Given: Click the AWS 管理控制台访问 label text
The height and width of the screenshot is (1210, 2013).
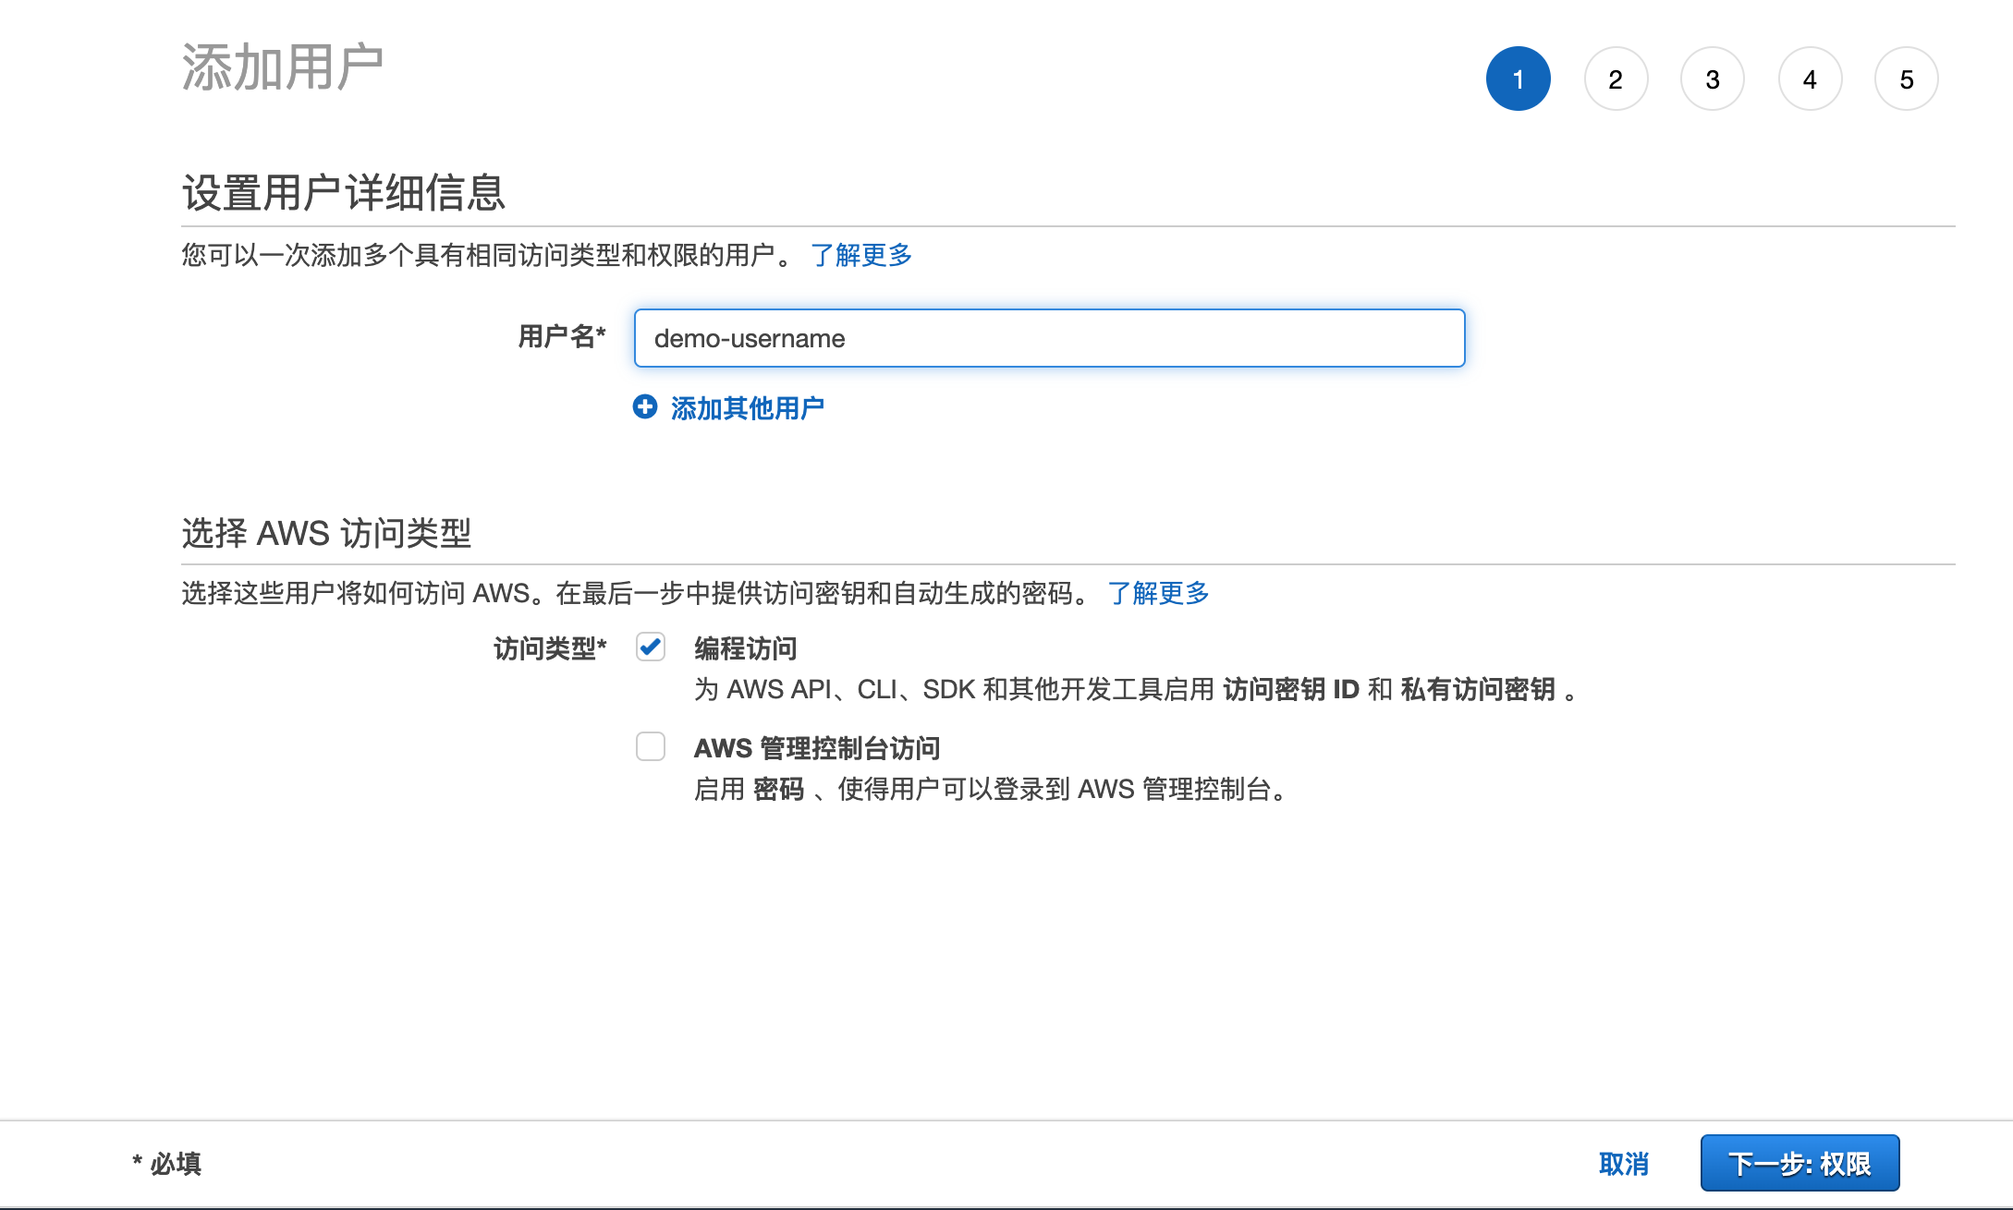Looking at the screenshot, I should tap(817, 748).
